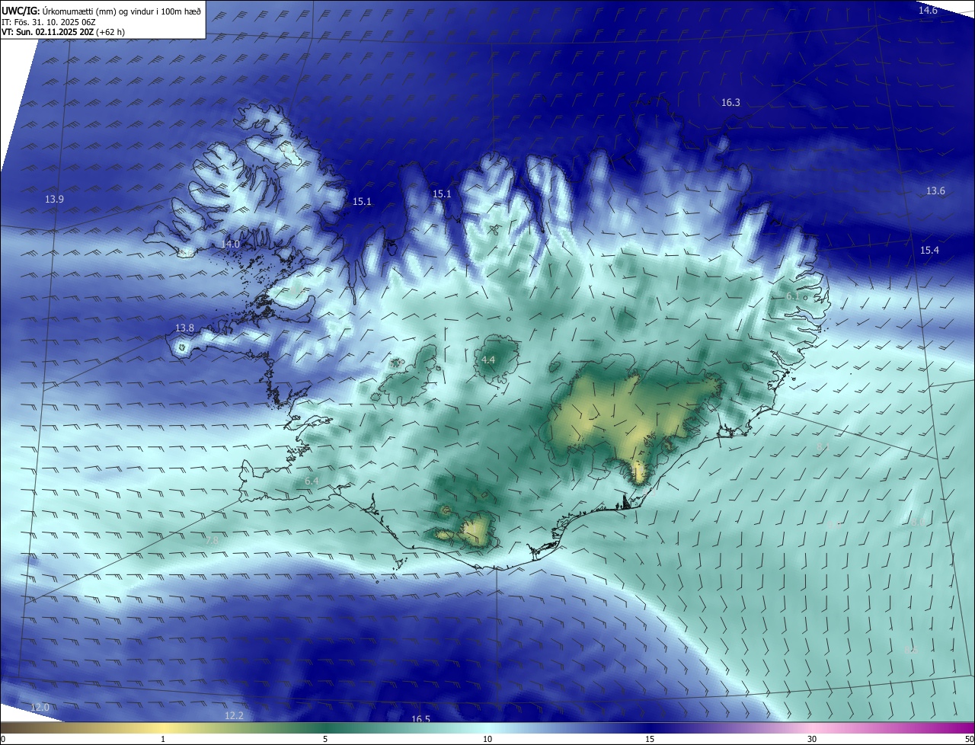Click the map value label 8.1
This screenshot has height=745, width=975.
click(x=823, y=446)
